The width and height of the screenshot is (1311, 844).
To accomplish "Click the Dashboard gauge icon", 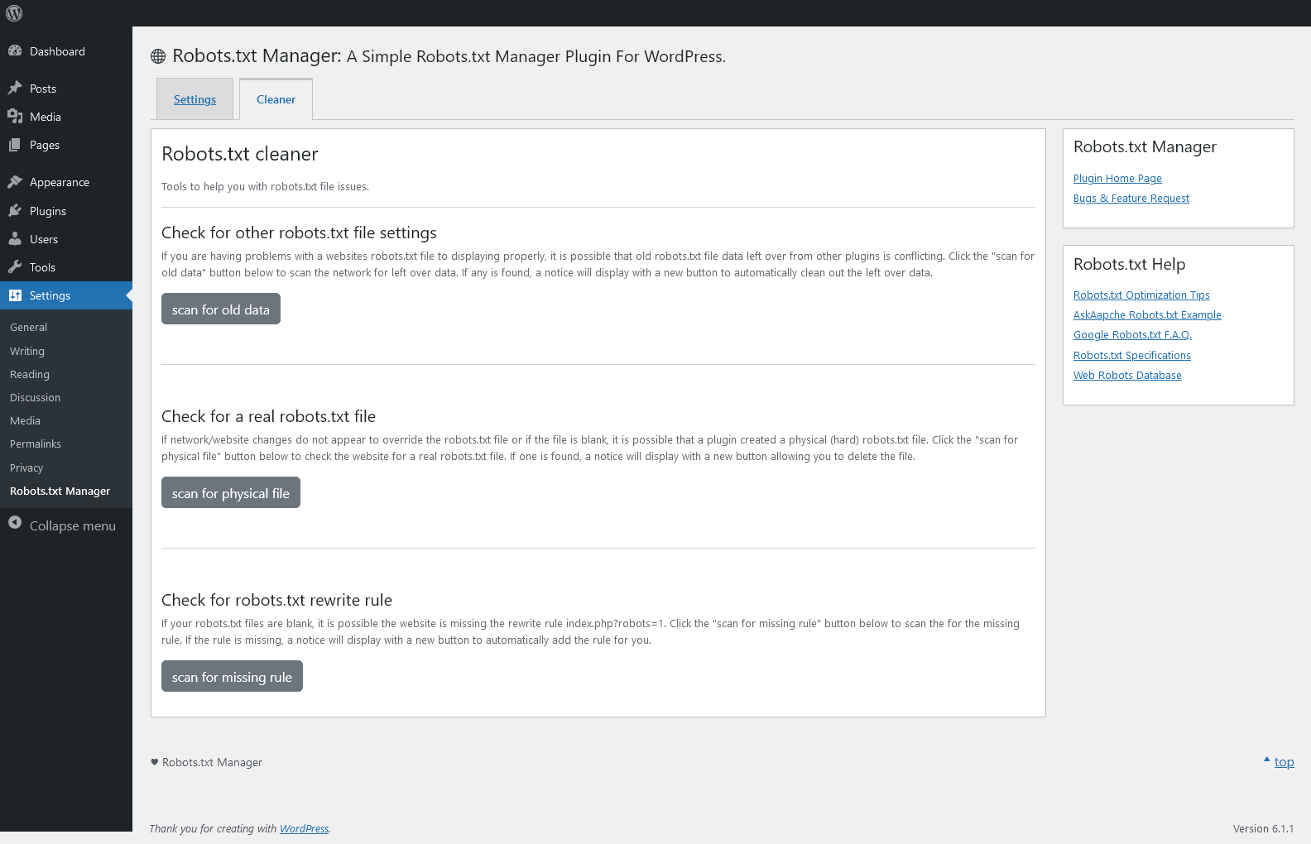I will 15,50.
